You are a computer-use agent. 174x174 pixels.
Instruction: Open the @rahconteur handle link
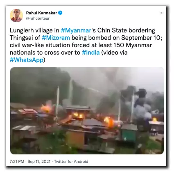tap(38, 18)
